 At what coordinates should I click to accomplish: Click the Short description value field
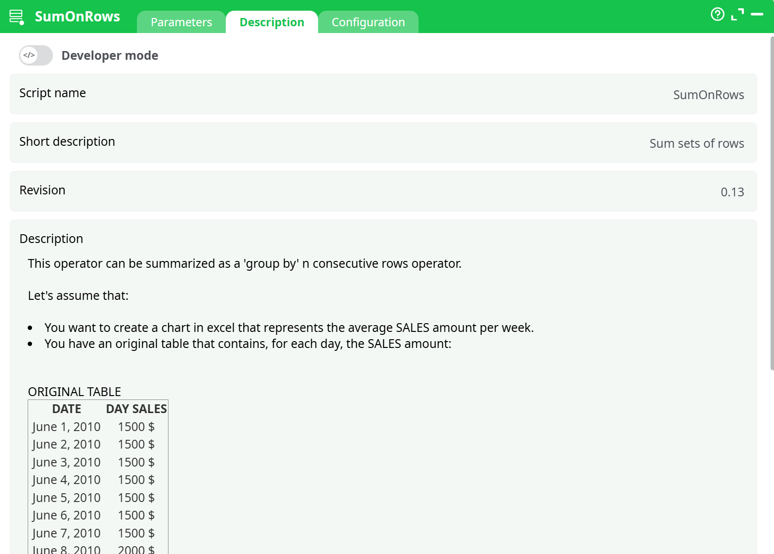click(696, 143)
